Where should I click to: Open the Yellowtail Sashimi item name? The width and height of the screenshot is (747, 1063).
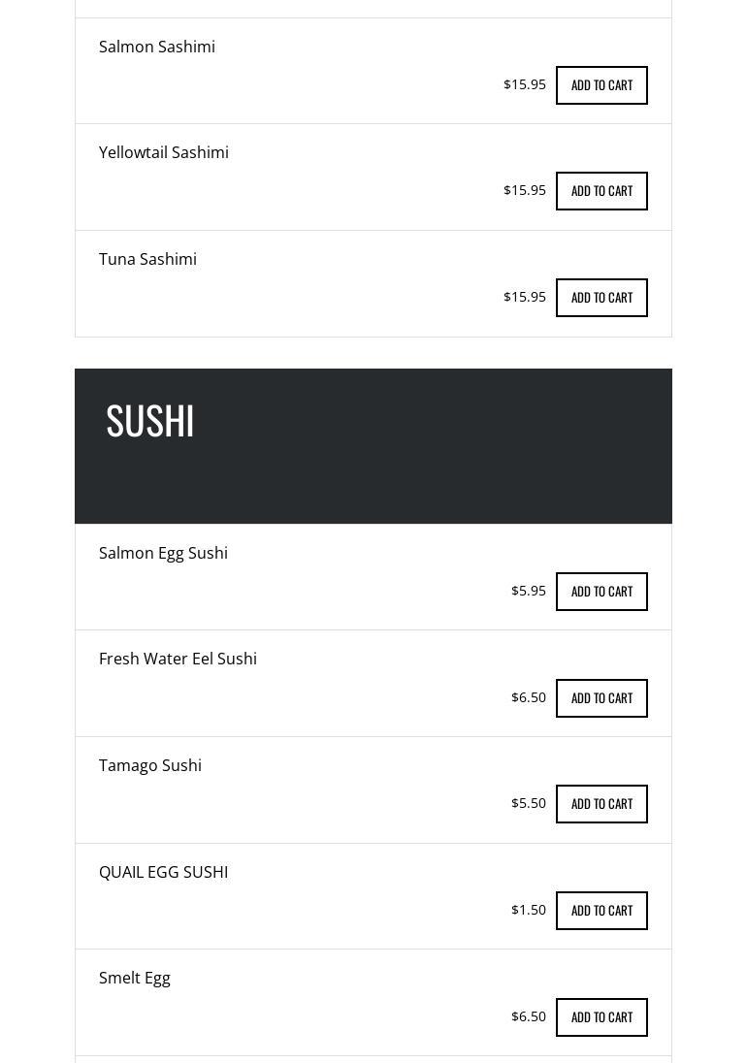(164, 152)
